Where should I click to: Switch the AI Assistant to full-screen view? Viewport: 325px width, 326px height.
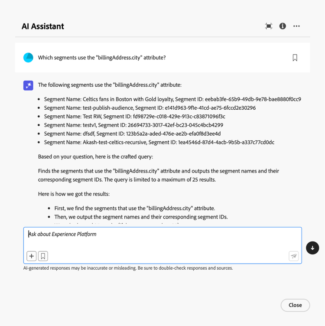click(x=269, y=26)
